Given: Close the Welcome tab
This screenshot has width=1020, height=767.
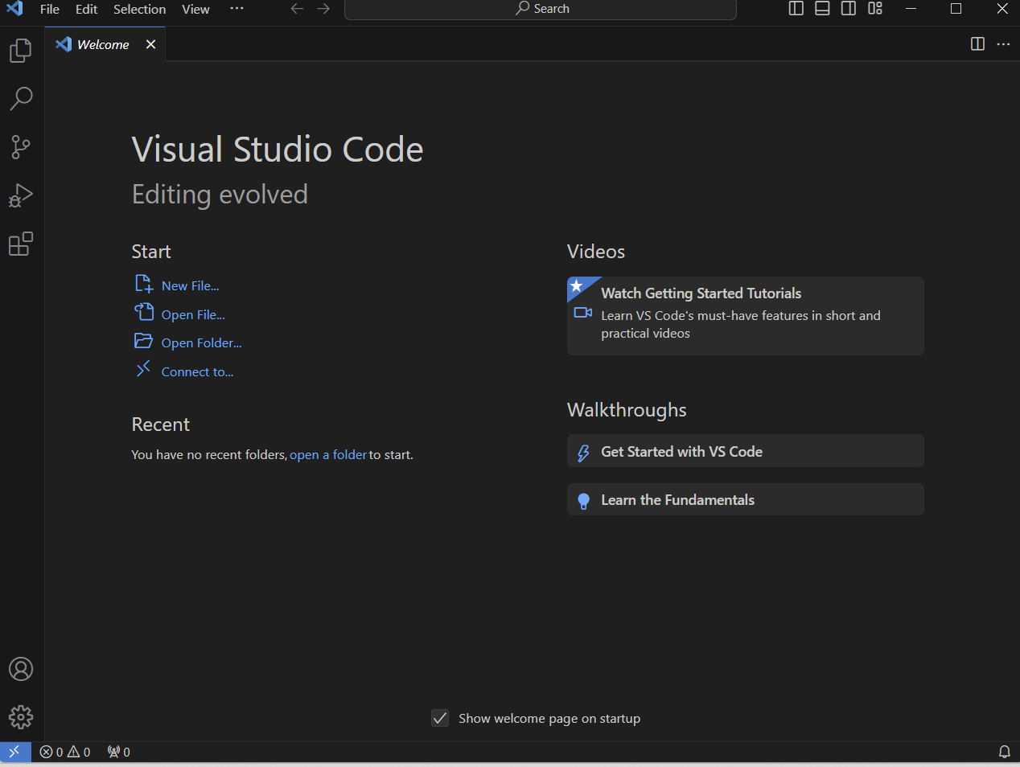Looking at the screenshot, I should [x=150, y=44].
